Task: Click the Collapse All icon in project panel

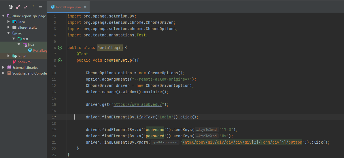Action: coord(26,7)
